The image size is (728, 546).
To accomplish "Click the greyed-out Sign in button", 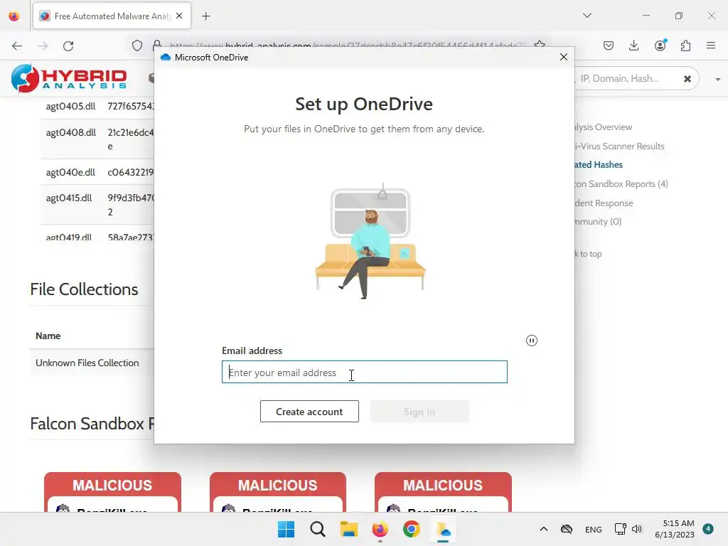I will (x=419, y=412).
